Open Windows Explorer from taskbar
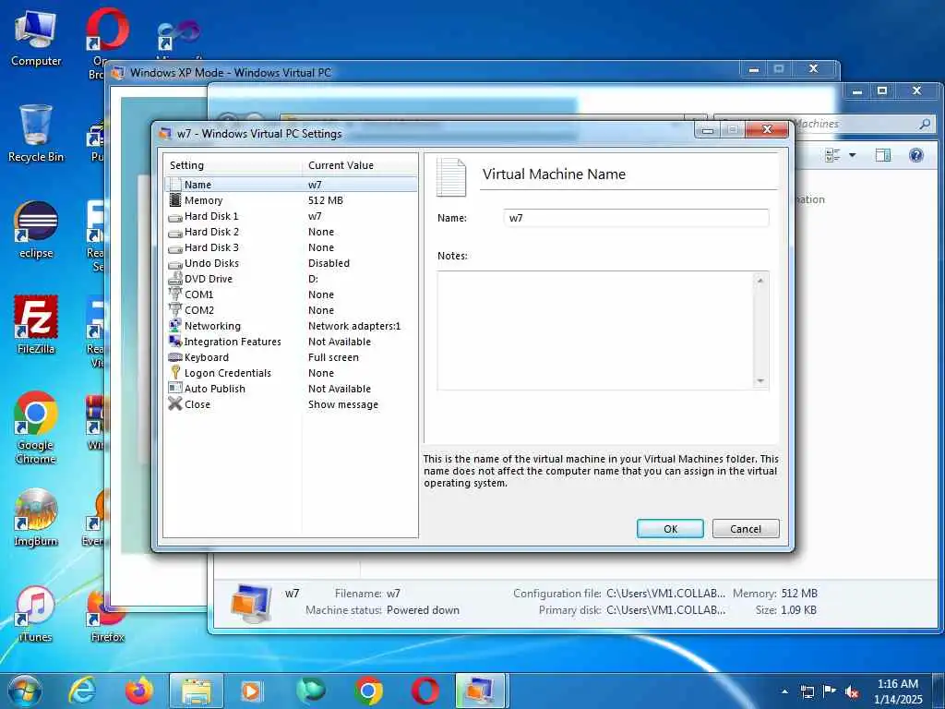 tap(197, 691)
